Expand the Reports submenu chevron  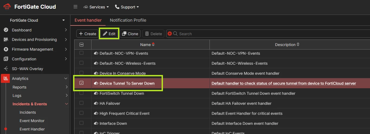point(66,87)
